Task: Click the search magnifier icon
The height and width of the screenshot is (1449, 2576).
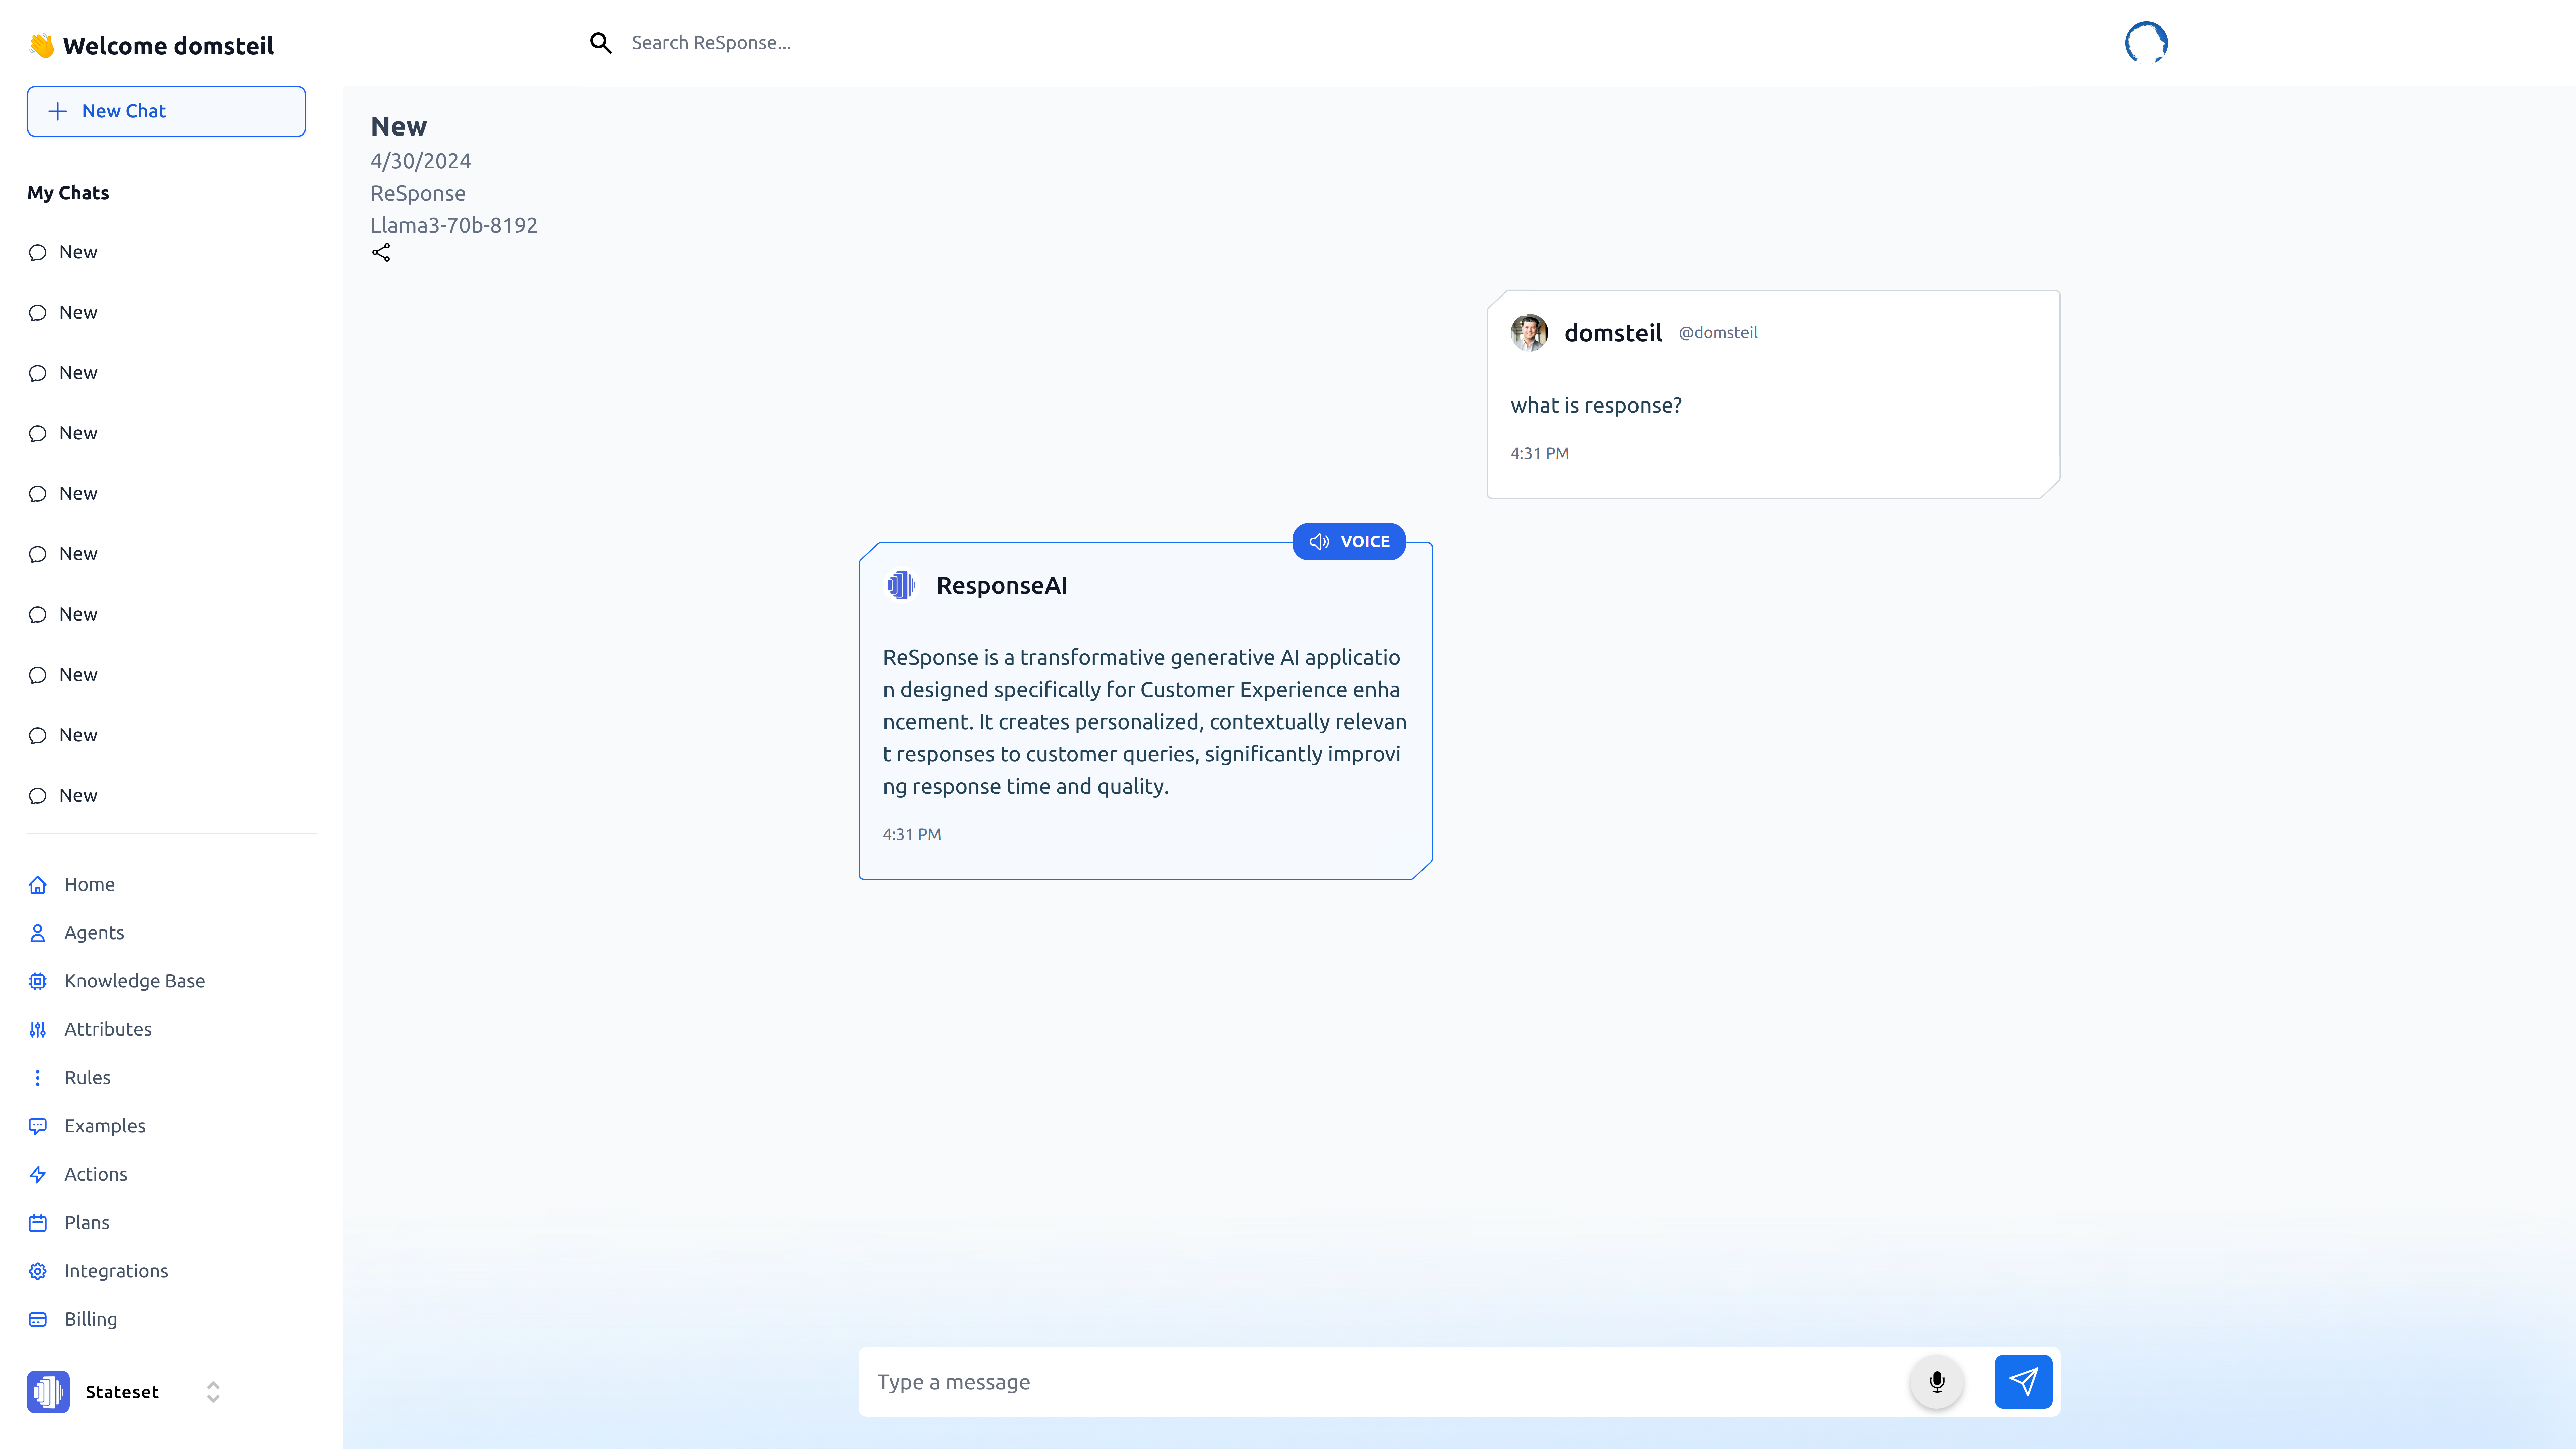Action: [600, 42]
